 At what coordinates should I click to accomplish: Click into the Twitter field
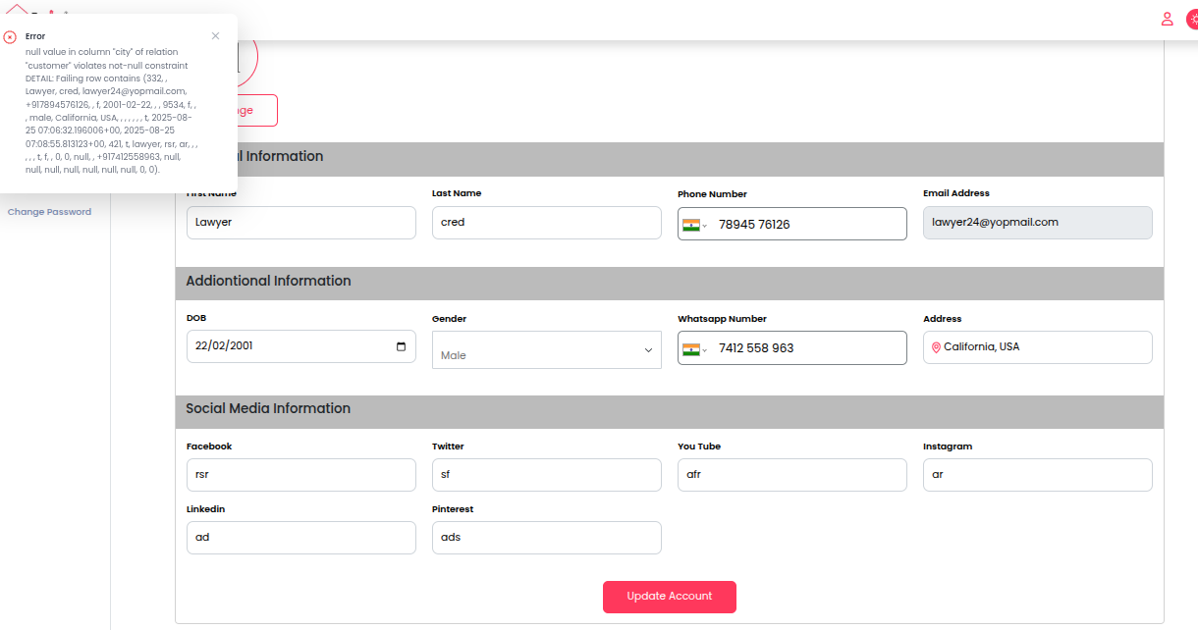546,475
